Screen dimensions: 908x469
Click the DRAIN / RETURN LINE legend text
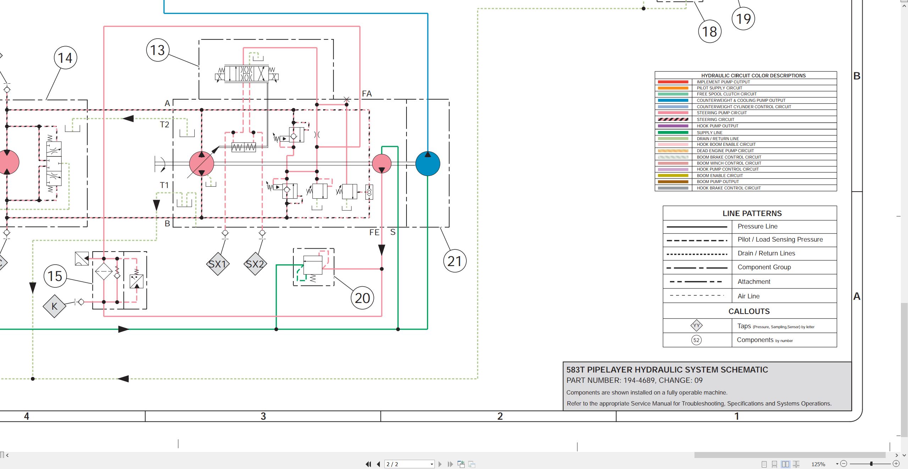[x=718, y=139]
